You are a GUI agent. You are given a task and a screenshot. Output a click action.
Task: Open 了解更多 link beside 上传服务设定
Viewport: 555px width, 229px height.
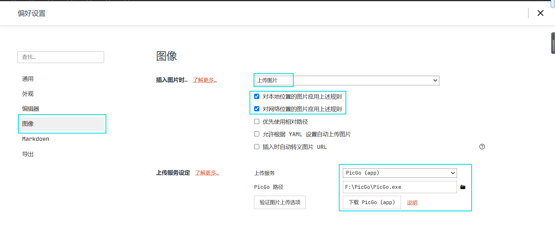pyautogui.click(x=207, y=173)
